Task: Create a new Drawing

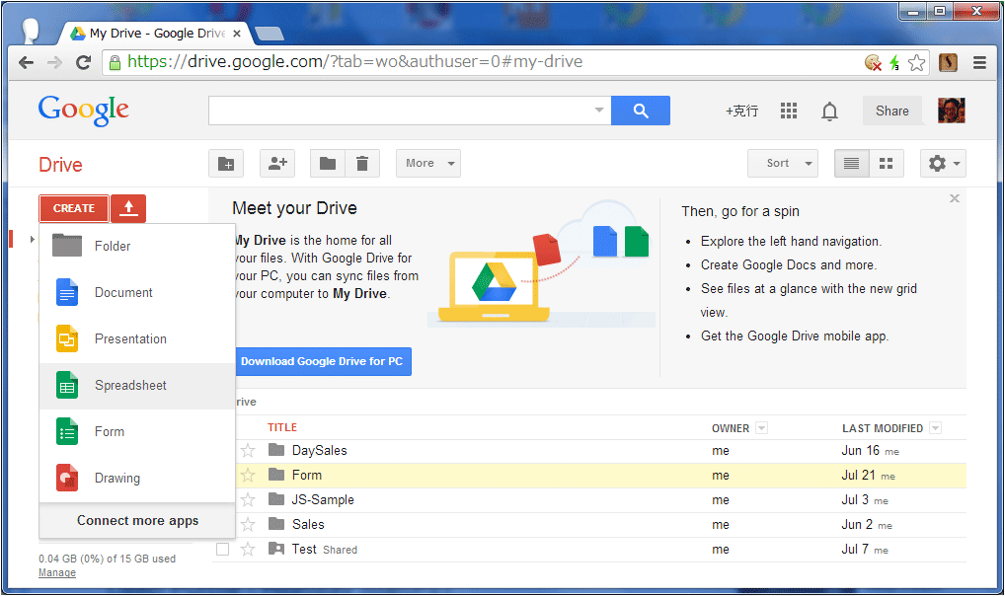Action: coord(137,478)
